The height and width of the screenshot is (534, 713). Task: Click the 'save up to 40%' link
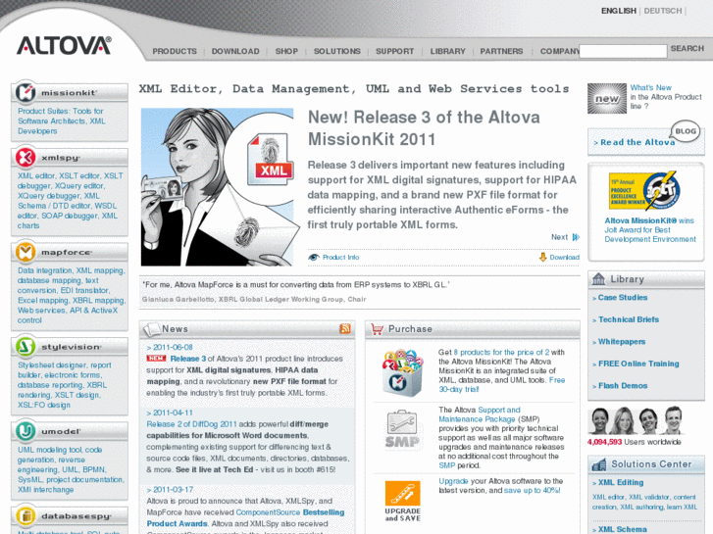[x=532, y=490]
